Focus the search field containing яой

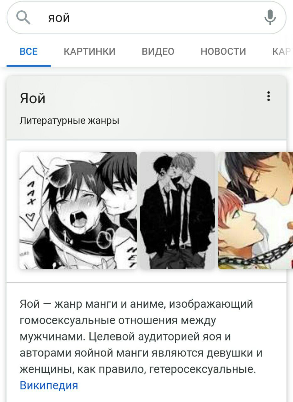146,18
